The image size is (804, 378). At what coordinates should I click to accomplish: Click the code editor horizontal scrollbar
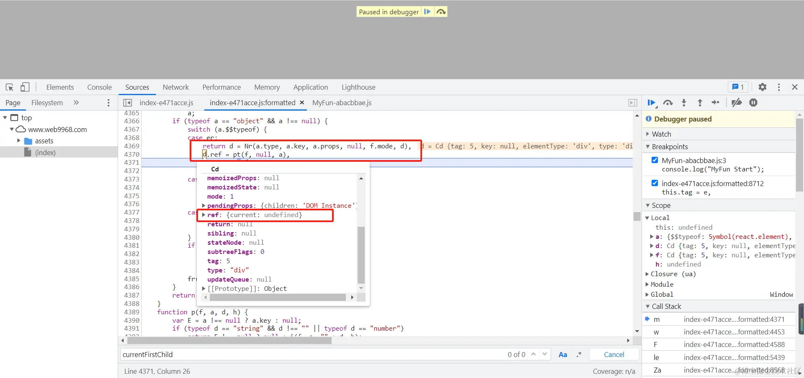[x=229, y=340]
